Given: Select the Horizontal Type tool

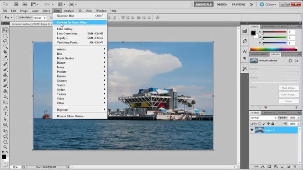Looking at the screenshot, I should point(5,114).
